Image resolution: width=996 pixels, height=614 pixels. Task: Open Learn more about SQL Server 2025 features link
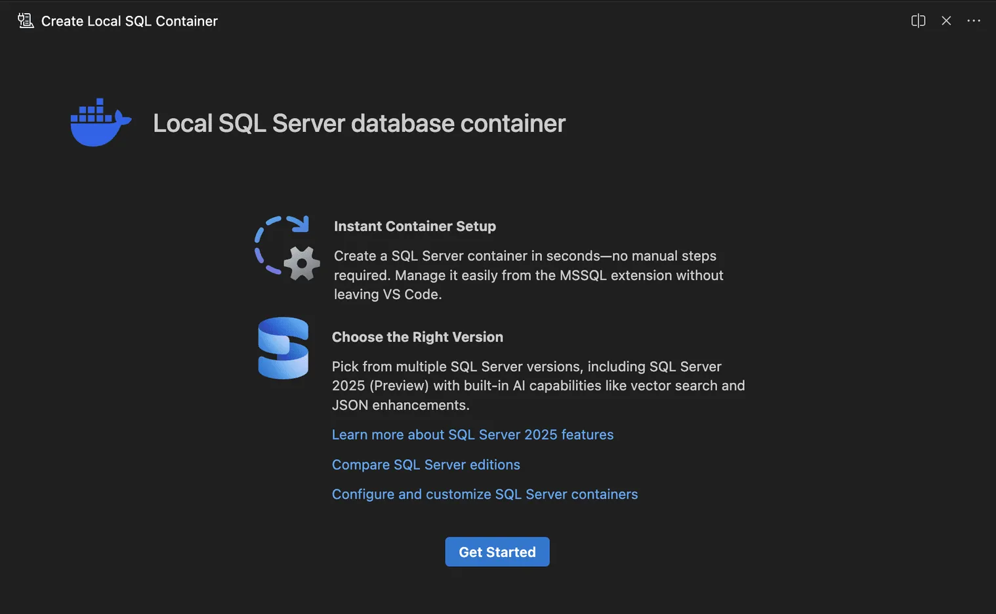pyautogui.click(x=472, y=435)
